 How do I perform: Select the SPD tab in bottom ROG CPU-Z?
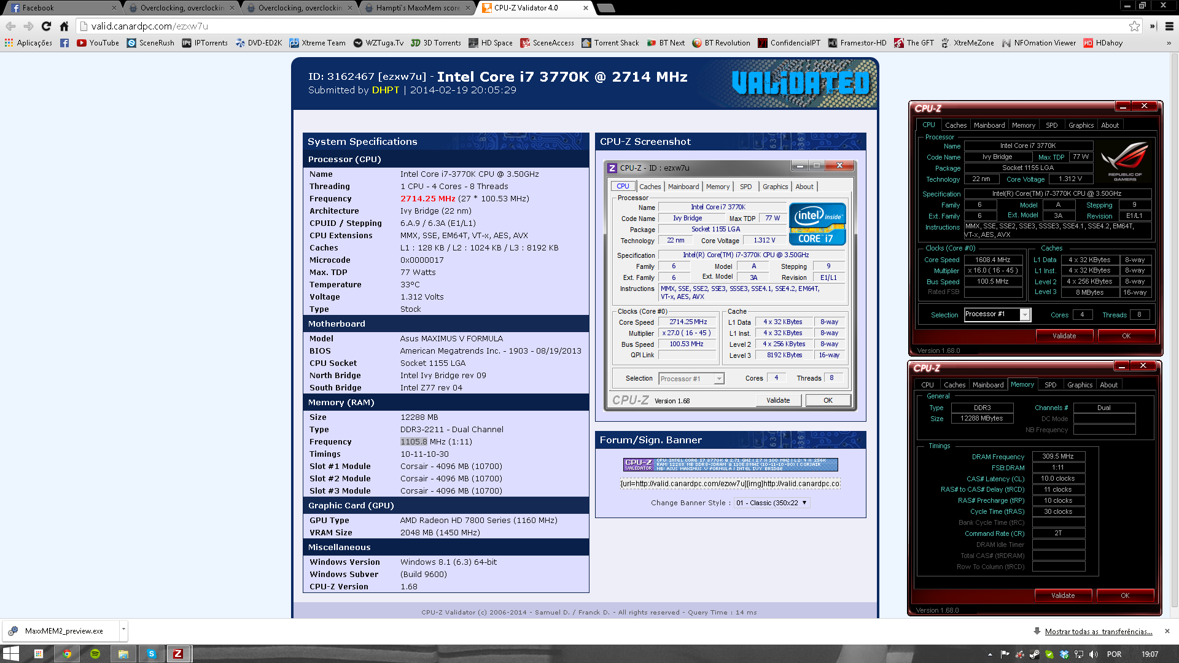(1051, 385)
